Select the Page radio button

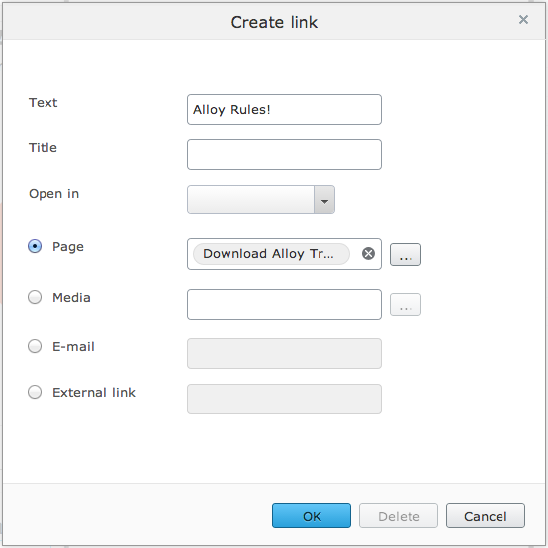tap(35, 246)
